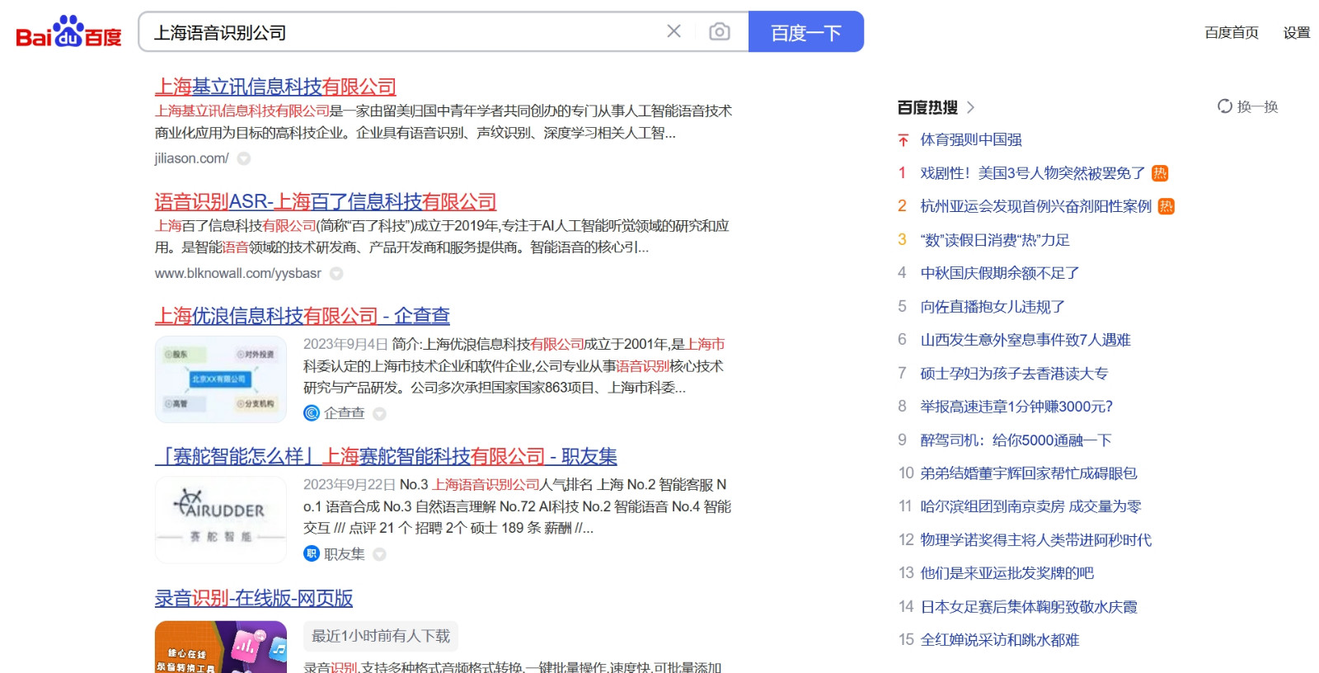Click 热 badge on 戏剧性 headline
Viewport: 1319px width, 673px height.
(x=1160, y=173)
